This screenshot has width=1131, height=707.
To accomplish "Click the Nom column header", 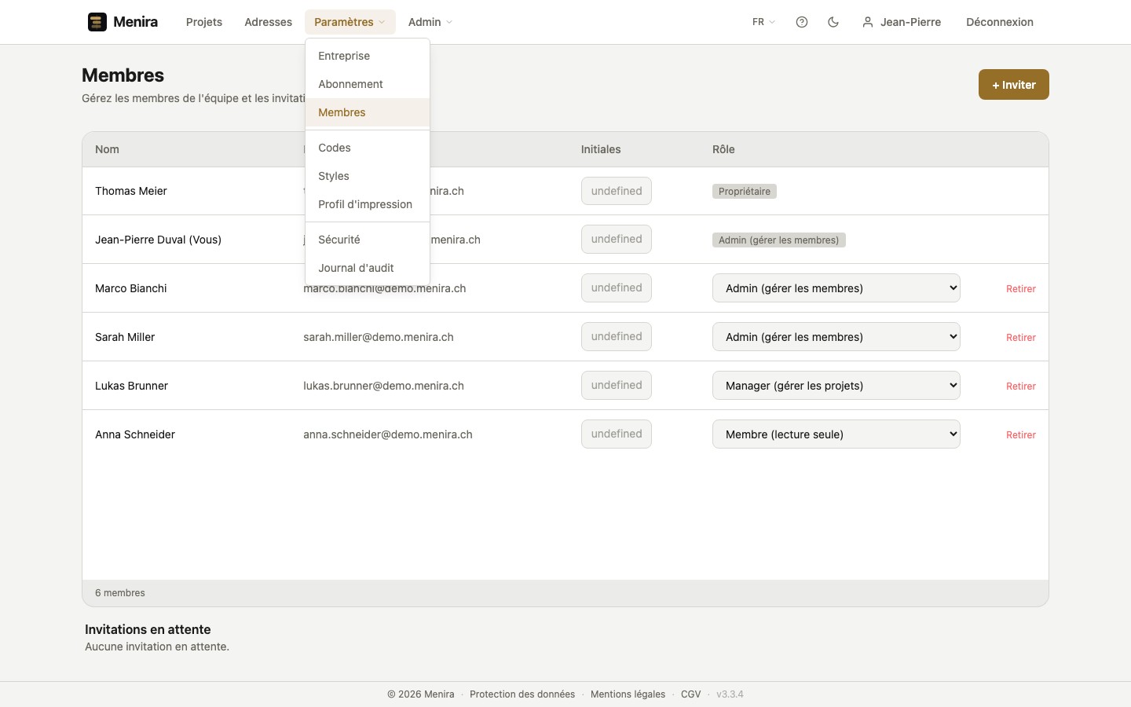I will (107, 149).
